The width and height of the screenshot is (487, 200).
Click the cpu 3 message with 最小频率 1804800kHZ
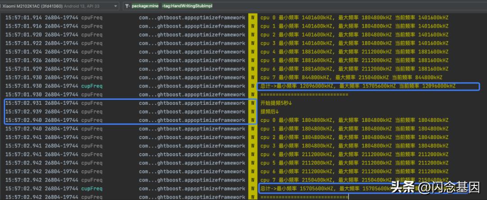354,145
